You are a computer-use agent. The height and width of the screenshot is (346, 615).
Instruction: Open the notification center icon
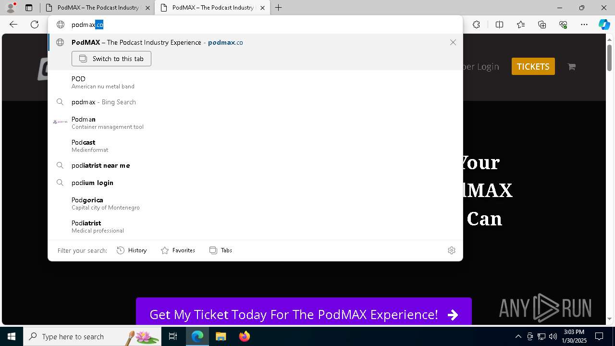pos(599,336)
